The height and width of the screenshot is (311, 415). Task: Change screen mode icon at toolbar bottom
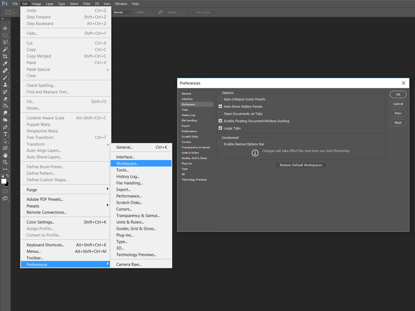point(5,199)
